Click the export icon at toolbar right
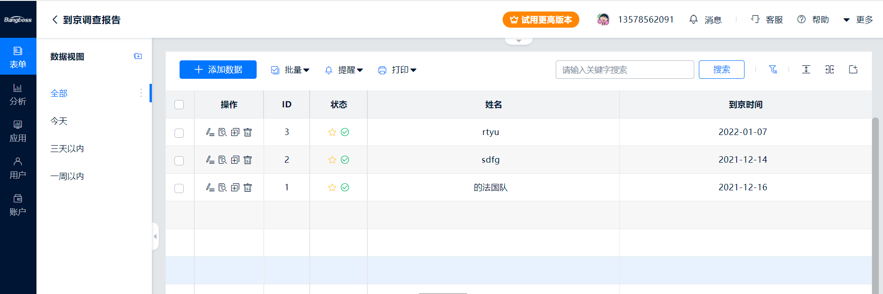This screenshot has width=883, height=294. point(853,70)
